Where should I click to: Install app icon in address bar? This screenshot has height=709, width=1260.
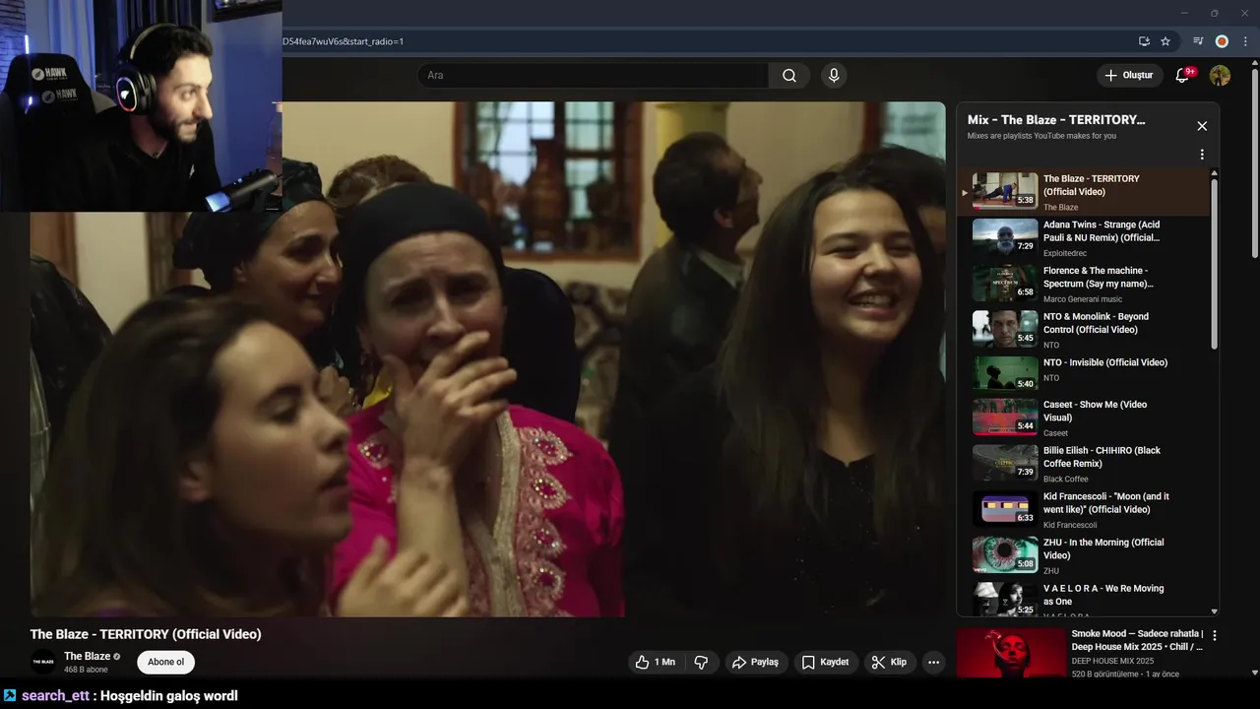click(1144, 41)
